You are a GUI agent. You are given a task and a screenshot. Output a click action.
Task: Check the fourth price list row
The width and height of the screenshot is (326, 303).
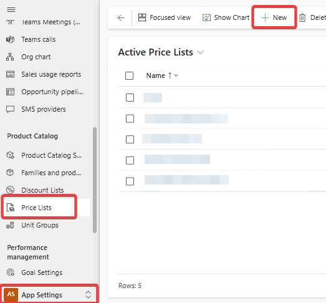(x=130, y=160)
